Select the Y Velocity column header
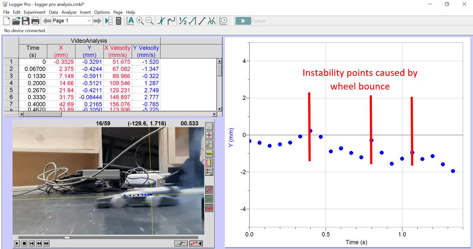This screenshot has height=249, width=473. coord(146,51)
